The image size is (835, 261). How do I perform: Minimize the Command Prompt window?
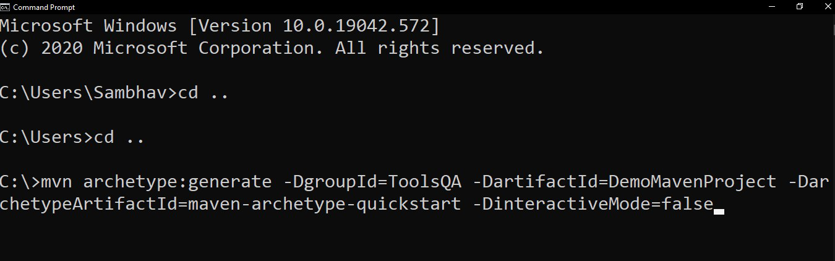coord(771,7)
